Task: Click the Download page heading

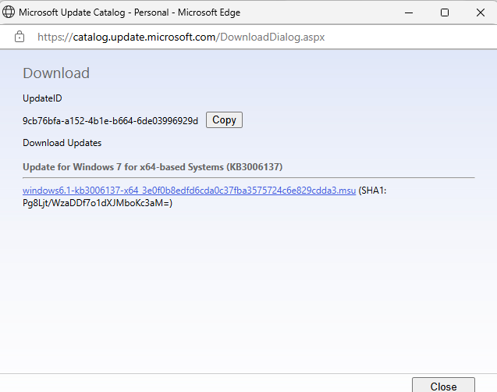Action: point(56,73)
